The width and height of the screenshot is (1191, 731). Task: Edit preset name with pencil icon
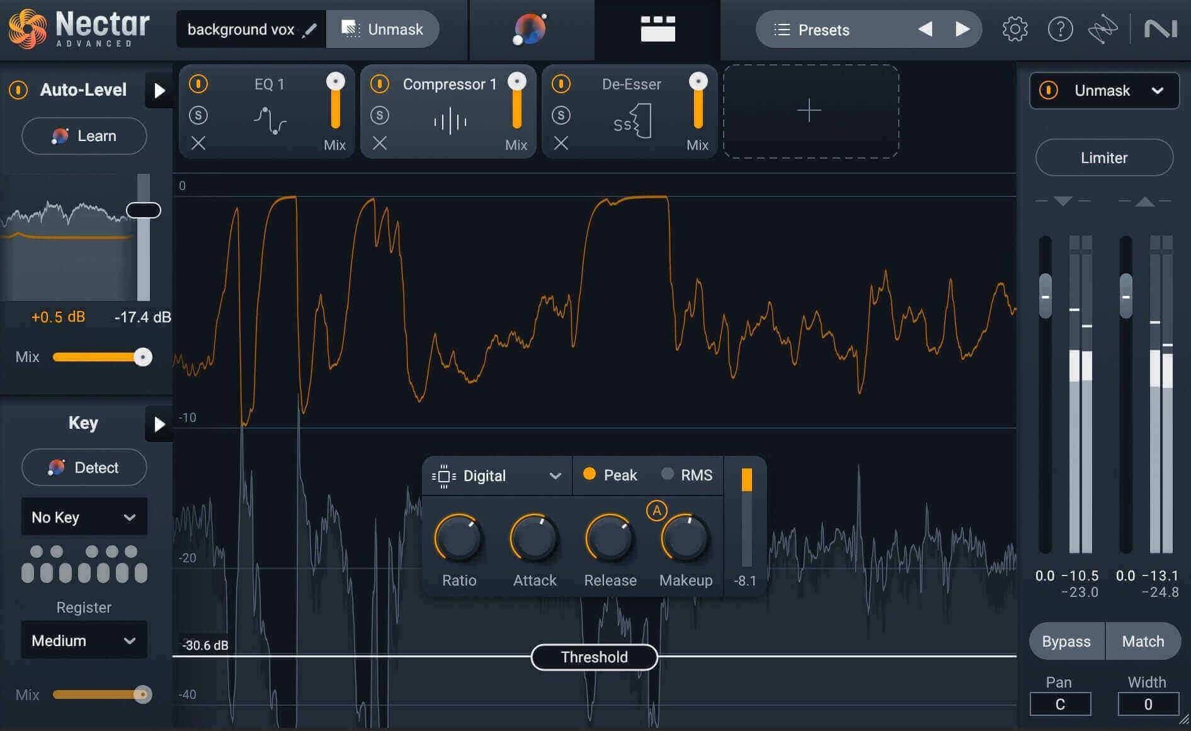click(309, 30)
